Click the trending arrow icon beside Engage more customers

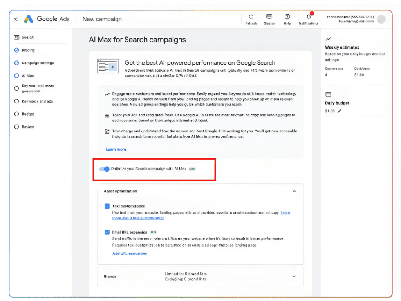point(107,94)
